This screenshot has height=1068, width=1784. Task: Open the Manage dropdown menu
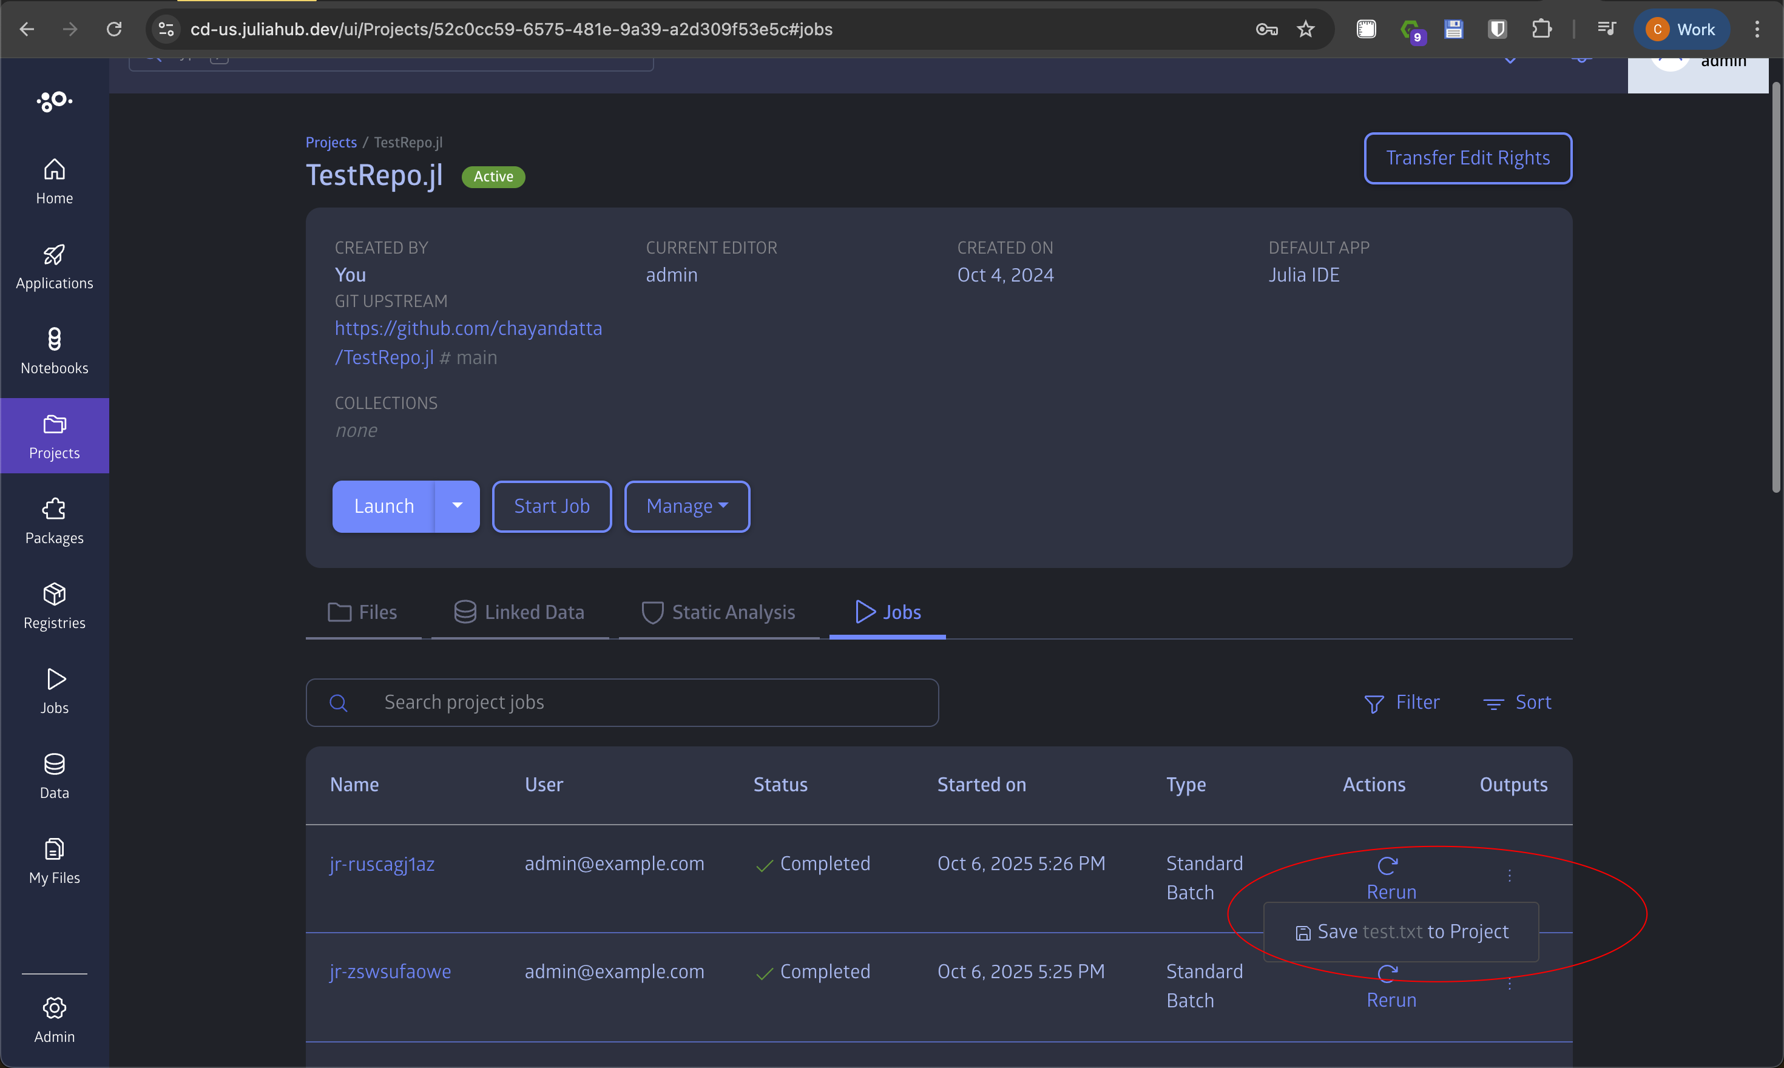pos(686,506)
